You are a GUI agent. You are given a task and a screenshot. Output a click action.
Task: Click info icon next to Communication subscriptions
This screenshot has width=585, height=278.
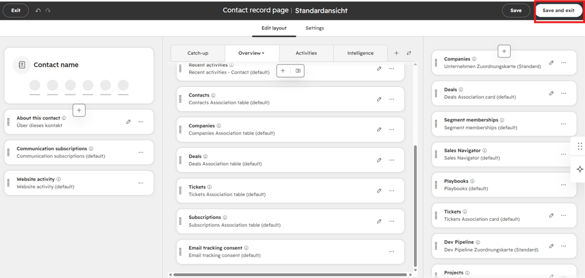click(91, 149)
